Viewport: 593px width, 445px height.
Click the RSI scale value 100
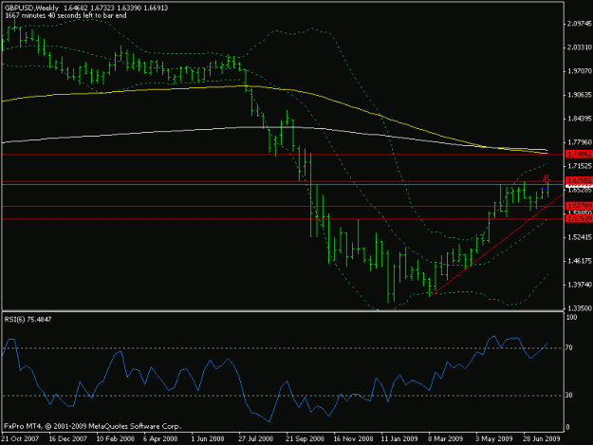pos(571,318)
